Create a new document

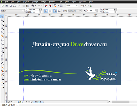click(x=3, y=6)
